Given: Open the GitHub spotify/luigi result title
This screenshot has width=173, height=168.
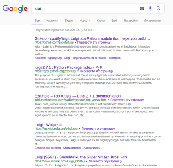Looking at the screenshot, I should point(92,38).
